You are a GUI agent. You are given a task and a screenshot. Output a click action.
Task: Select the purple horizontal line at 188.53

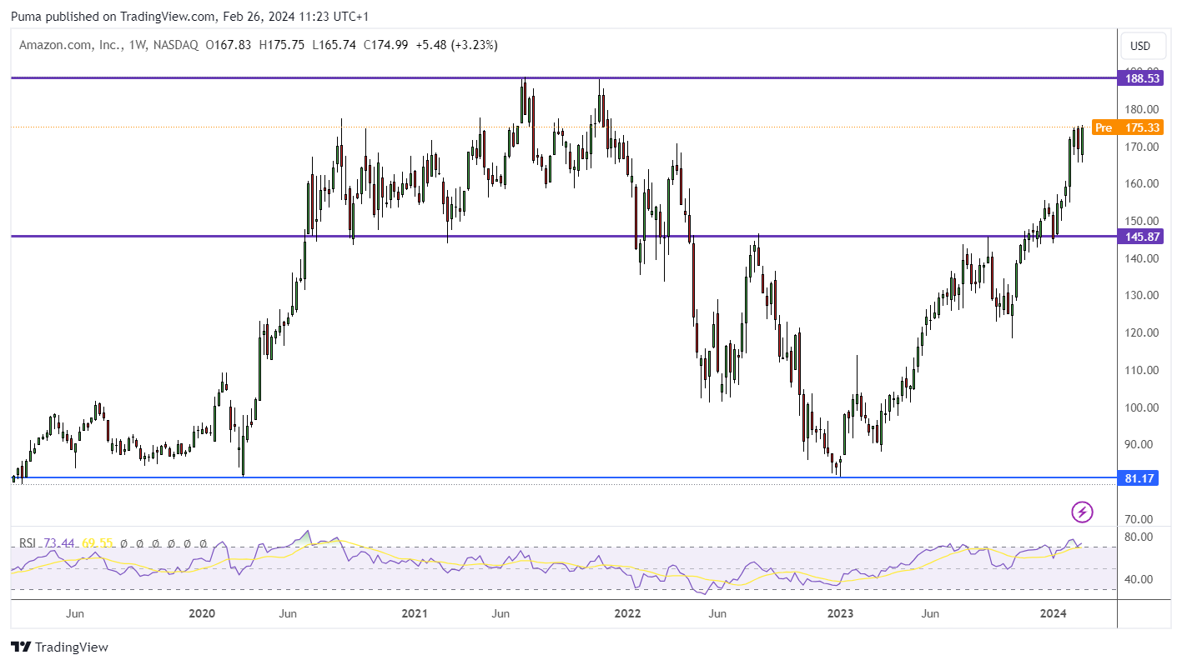(x=564, y=78)
